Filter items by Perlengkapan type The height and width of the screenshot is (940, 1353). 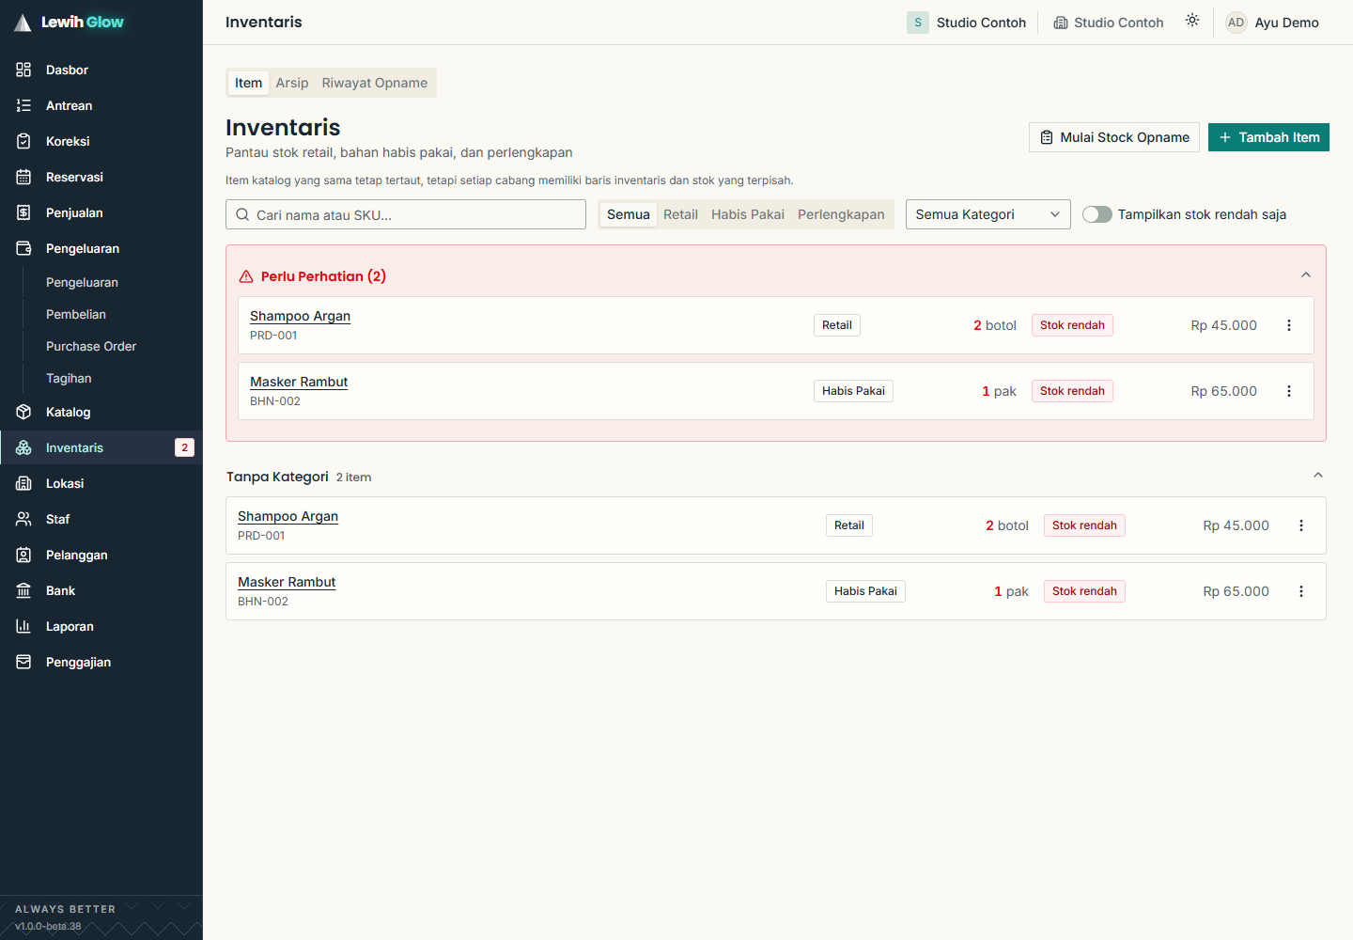841,214
